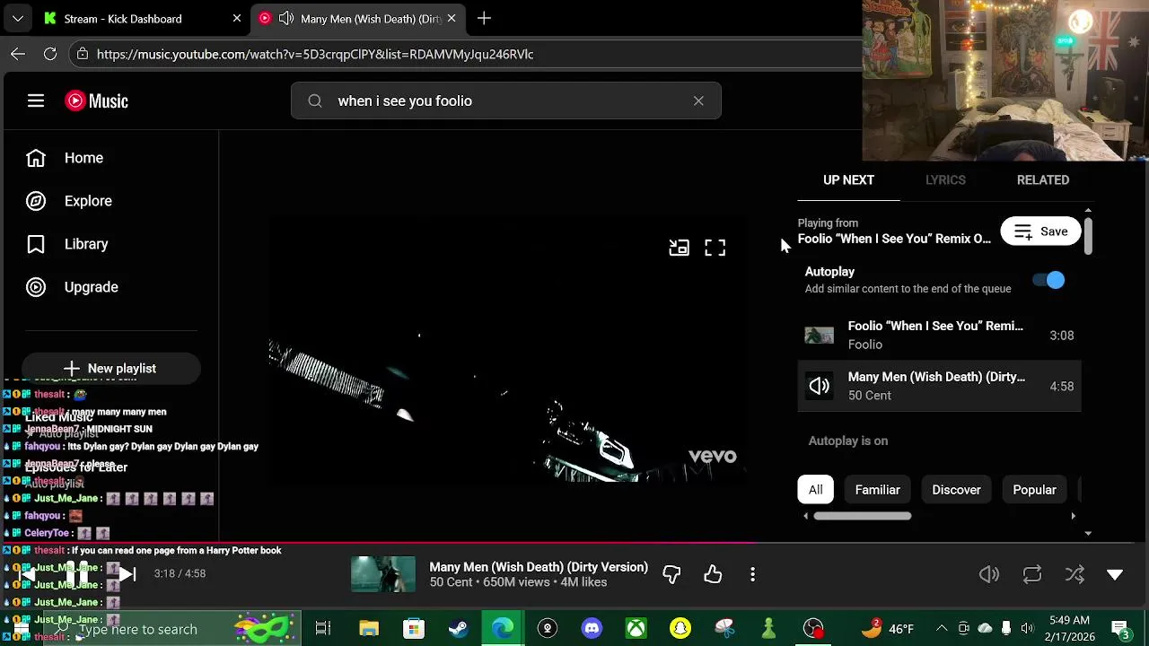Toggle the Autoplay switch
Viewport: 1149px width, 646px height.
pos(1048,280)
